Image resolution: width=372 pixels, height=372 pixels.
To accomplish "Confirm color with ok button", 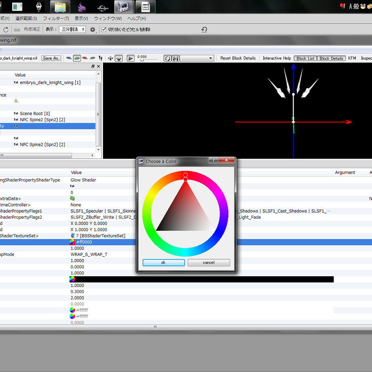I will click(x=163, y=262).
